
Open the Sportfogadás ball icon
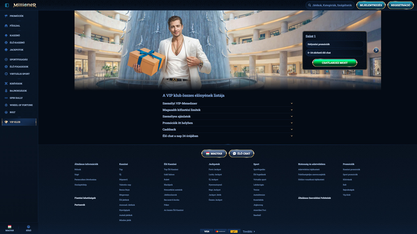[6, 60]
